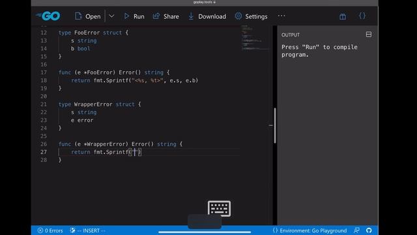Click the on-screen keyboard icon
This screenshot has width=417, height=235.
(x=219, y=208)
